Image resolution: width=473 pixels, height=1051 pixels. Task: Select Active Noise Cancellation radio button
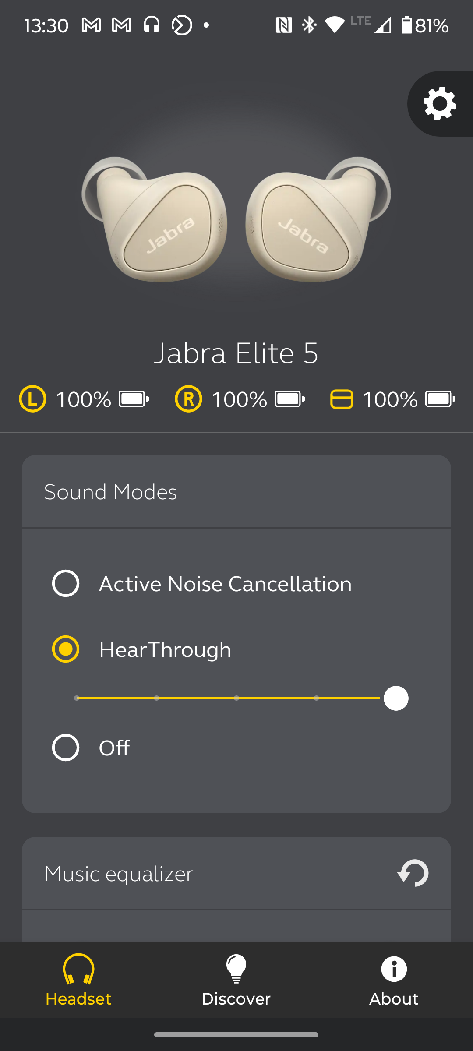(66, 583)
